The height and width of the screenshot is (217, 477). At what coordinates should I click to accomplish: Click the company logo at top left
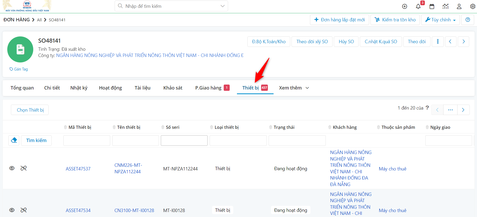pos(27,6)
